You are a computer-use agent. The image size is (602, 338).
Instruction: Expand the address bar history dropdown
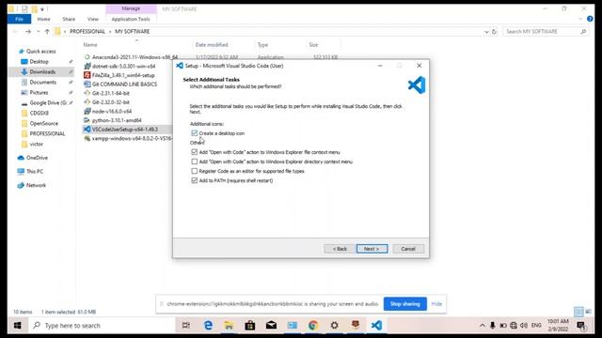coord(486,31)
